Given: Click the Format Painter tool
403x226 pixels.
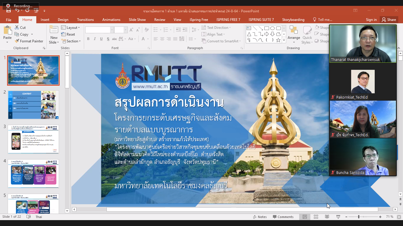Looking at the screenshot, I should pos(29,41).
